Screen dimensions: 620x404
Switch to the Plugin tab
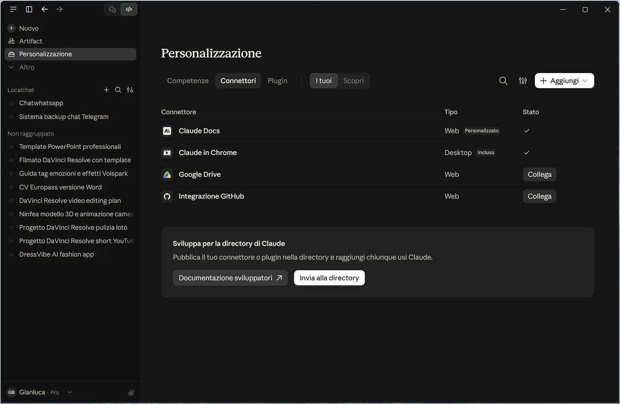pos(277,81)
